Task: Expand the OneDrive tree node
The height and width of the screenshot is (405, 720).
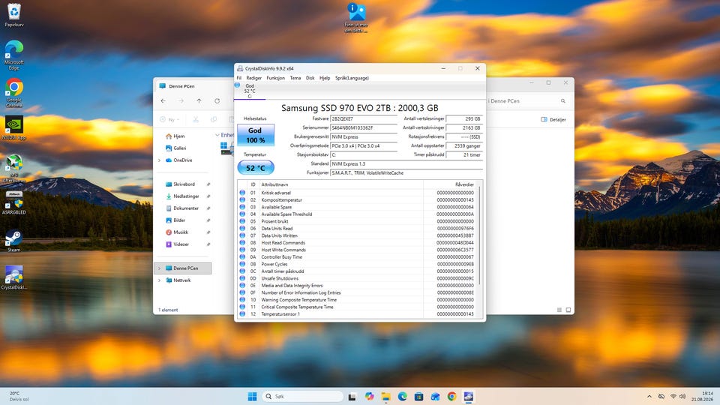Action: tap(159, 160)
